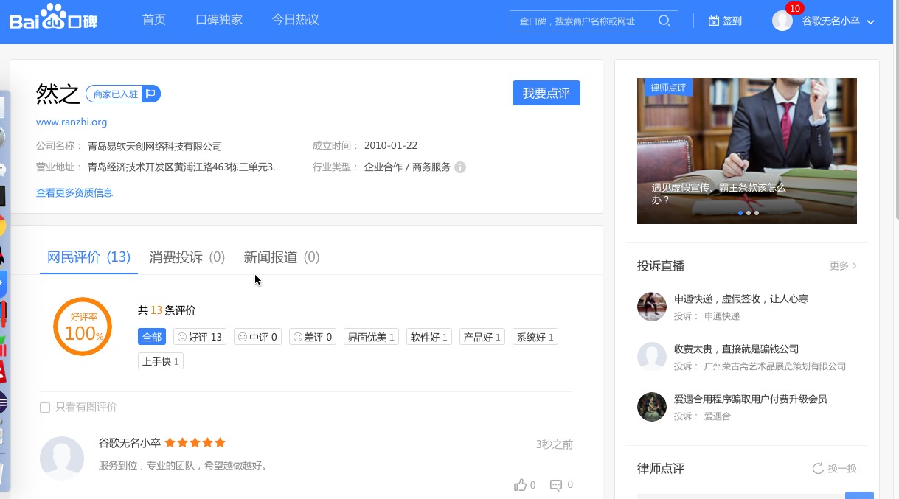Click the 企业合作 / 商务服务 industry text
Viewport: 899px width, 499px height.
tap(407, 167)
